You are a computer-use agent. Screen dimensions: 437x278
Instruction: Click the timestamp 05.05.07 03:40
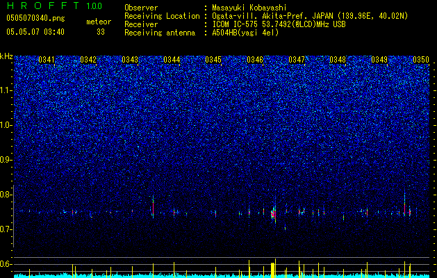click(x=35, y=32)
